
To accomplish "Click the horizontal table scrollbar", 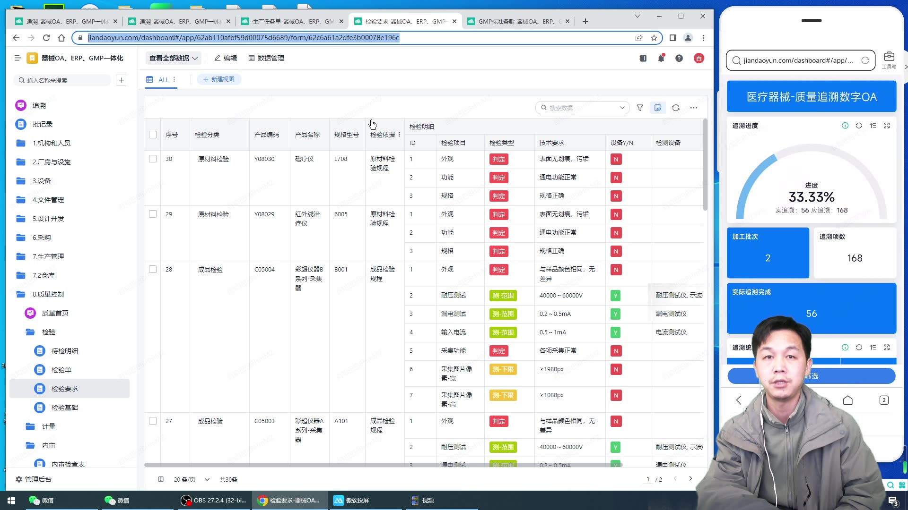I will tap(378, 465).
